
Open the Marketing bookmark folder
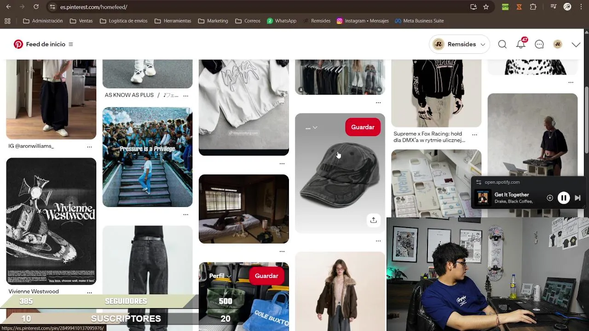tap(213, 21)
